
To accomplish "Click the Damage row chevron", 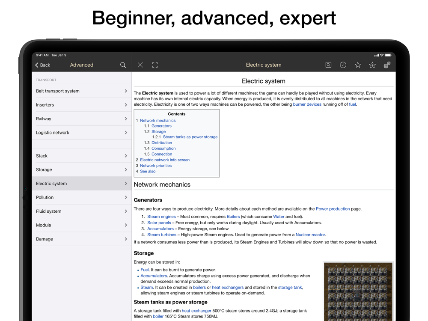I will [x=126, y=239].
